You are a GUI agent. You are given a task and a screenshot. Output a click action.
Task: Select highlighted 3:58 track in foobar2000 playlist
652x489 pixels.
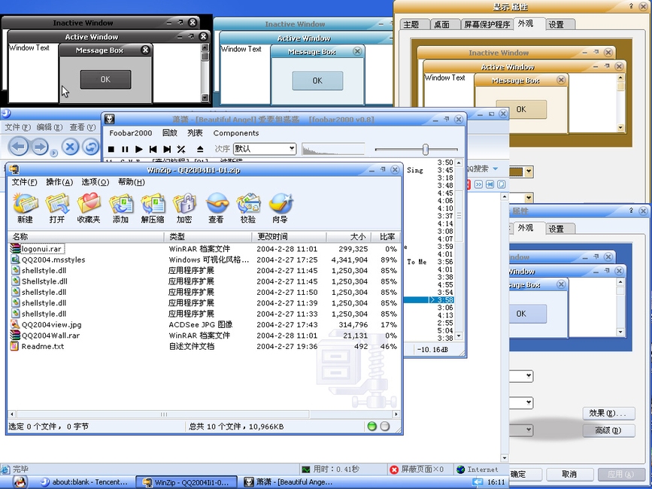click(x=428, y=300)
